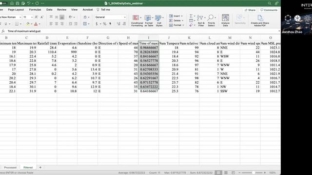This screenshot has height=175, width=312.
Task: Apply percent style format
Action: coord(105,24)
